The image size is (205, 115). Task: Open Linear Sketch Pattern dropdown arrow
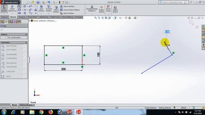coord(84,10)
